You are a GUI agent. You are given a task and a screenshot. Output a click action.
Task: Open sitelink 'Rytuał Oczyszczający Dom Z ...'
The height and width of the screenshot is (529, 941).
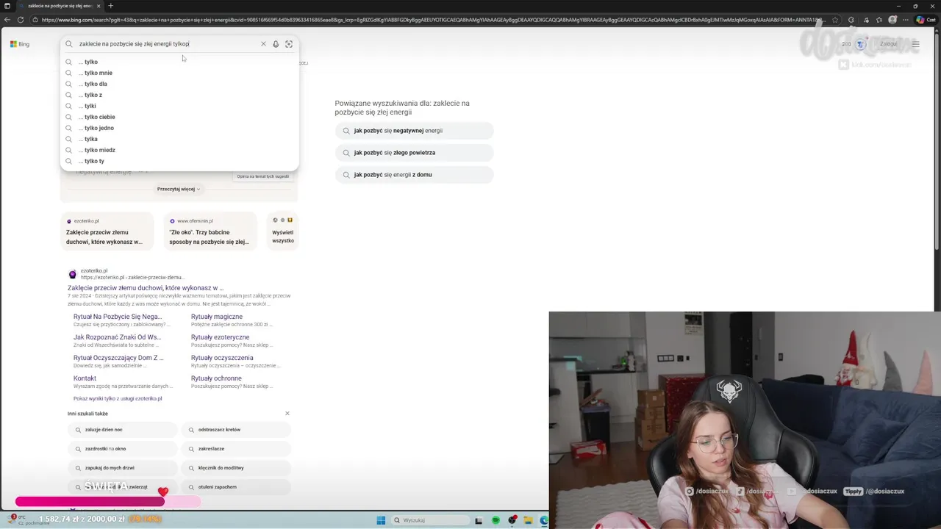pyautogui.click(x=118, y=358)
